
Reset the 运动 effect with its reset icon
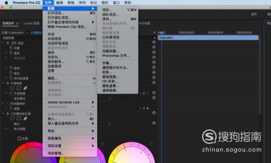[x=154, y=42]
